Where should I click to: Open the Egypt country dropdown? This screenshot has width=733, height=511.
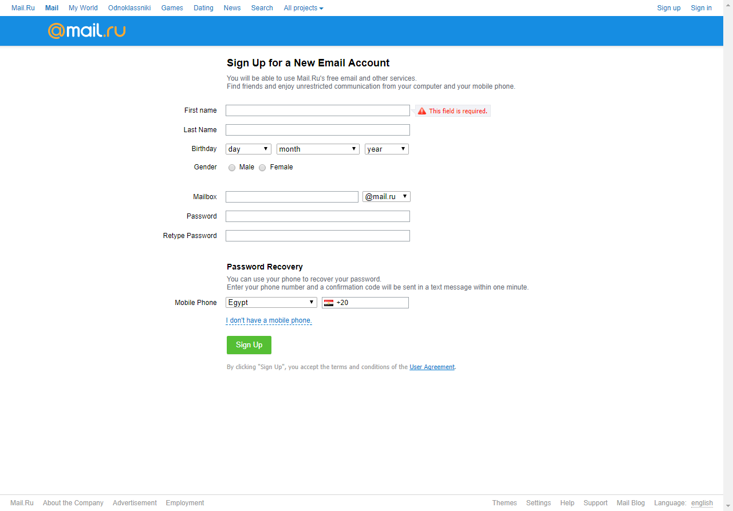point(271,302)
